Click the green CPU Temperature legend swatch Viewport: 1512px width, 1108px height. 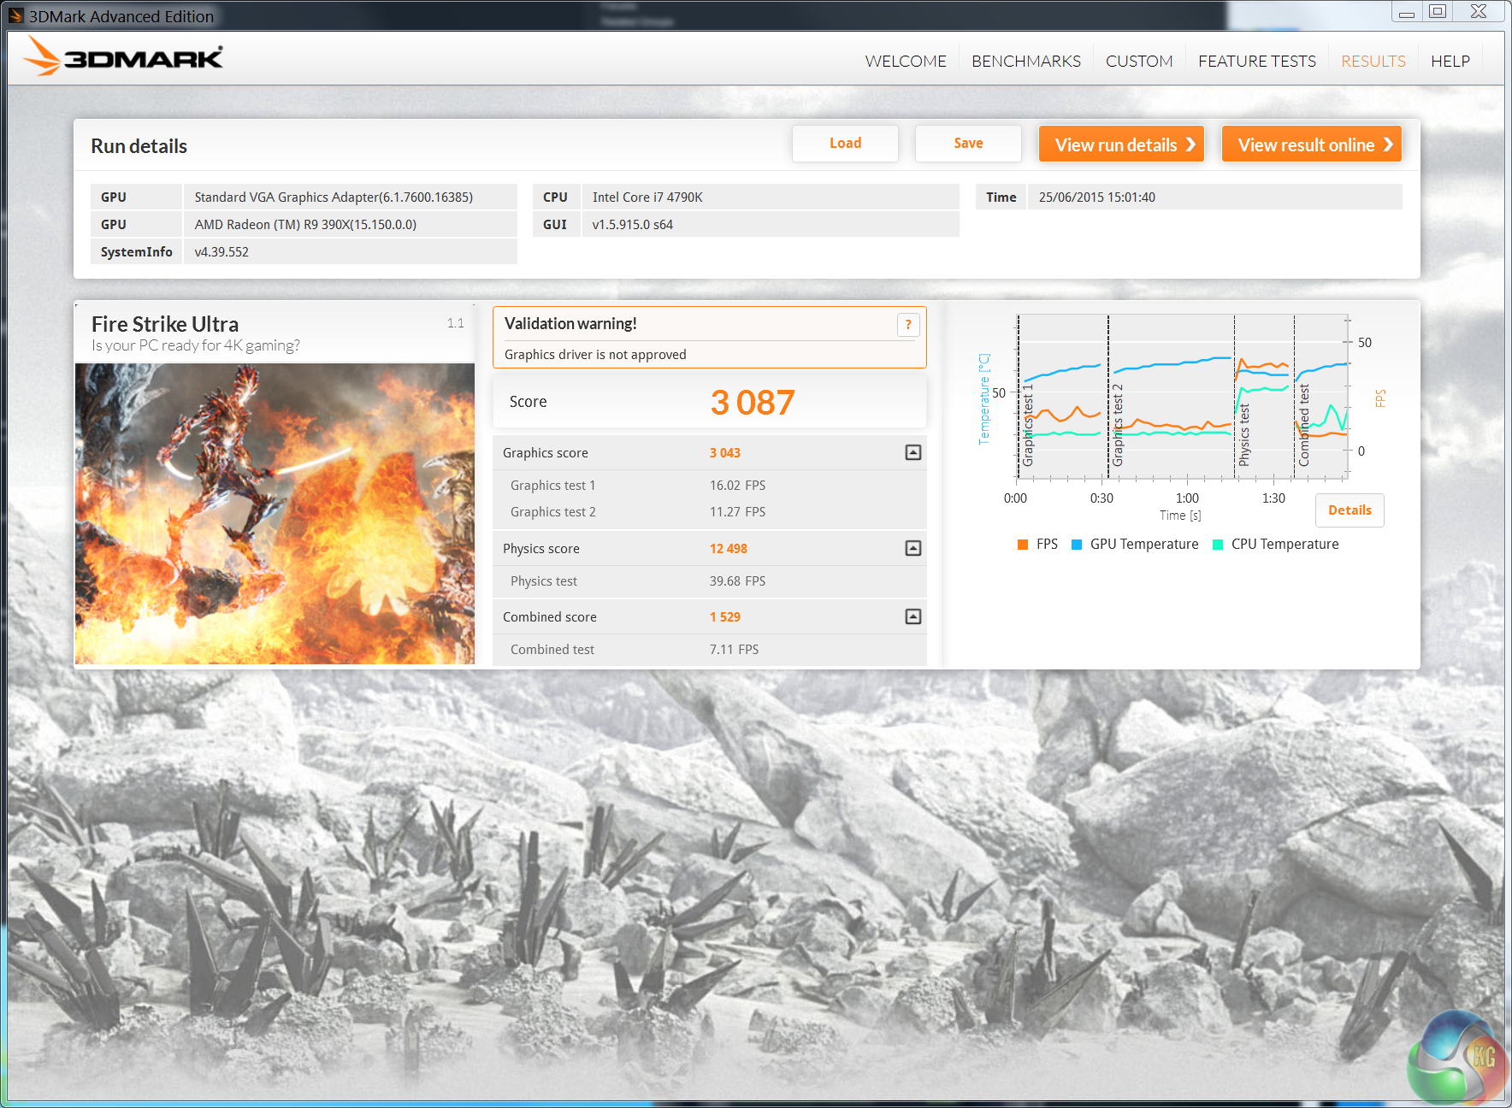pyautogui.click(x=1218, y=545)
